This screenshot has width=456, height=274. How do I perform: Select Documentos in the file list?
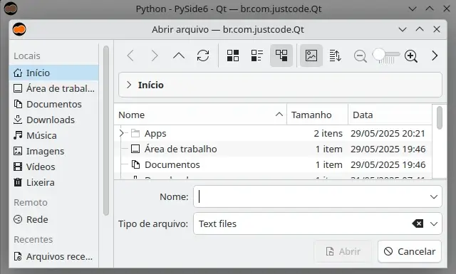pyautogui.click(x=273, y=164)
